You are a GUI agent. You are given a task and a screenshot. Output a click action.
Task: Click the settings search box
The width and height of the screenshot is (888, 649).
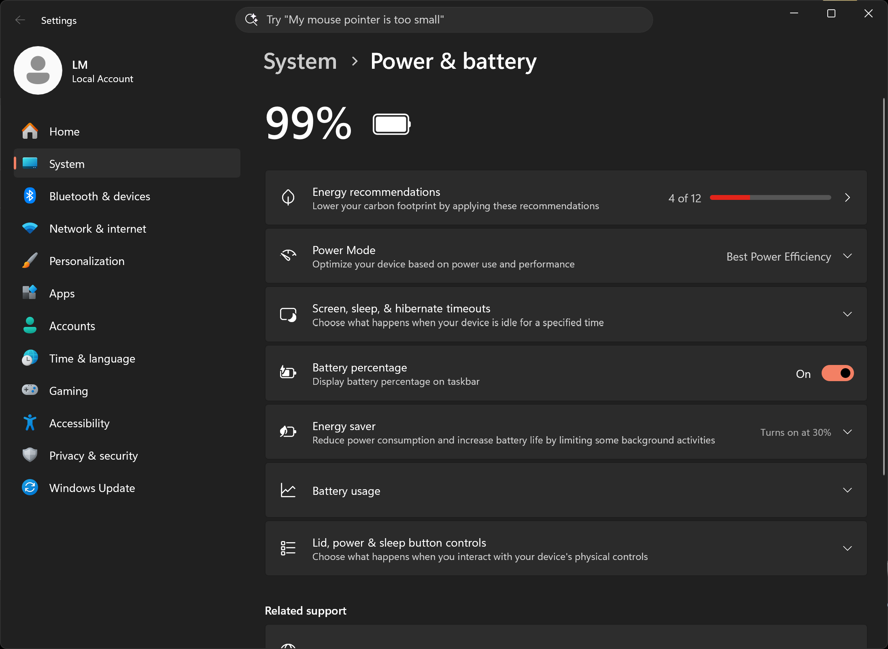pos(444,20)
